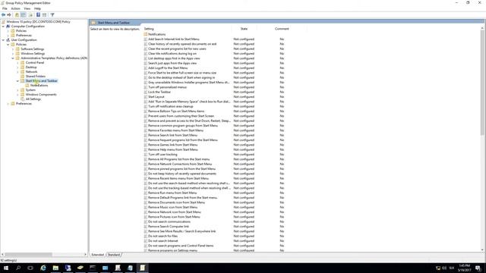Select the Network tree node

[31, 72]
